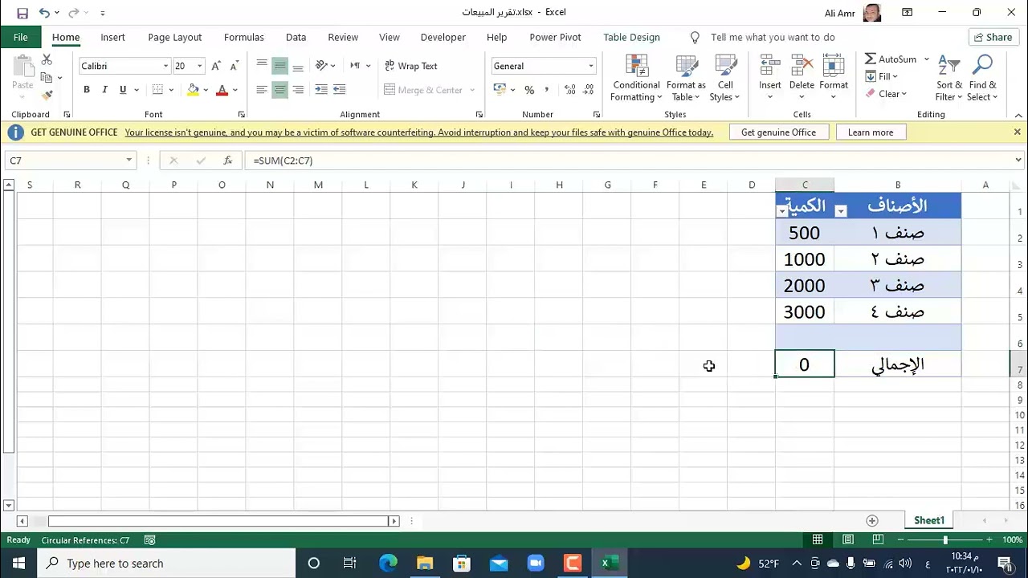Click the zoom slider handle in status bar

pos(945,540)
